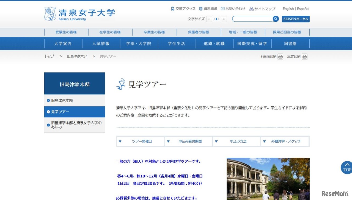Click the 資料請求 document icon
This screenshot has width=352, height=200.
point(201,9)
